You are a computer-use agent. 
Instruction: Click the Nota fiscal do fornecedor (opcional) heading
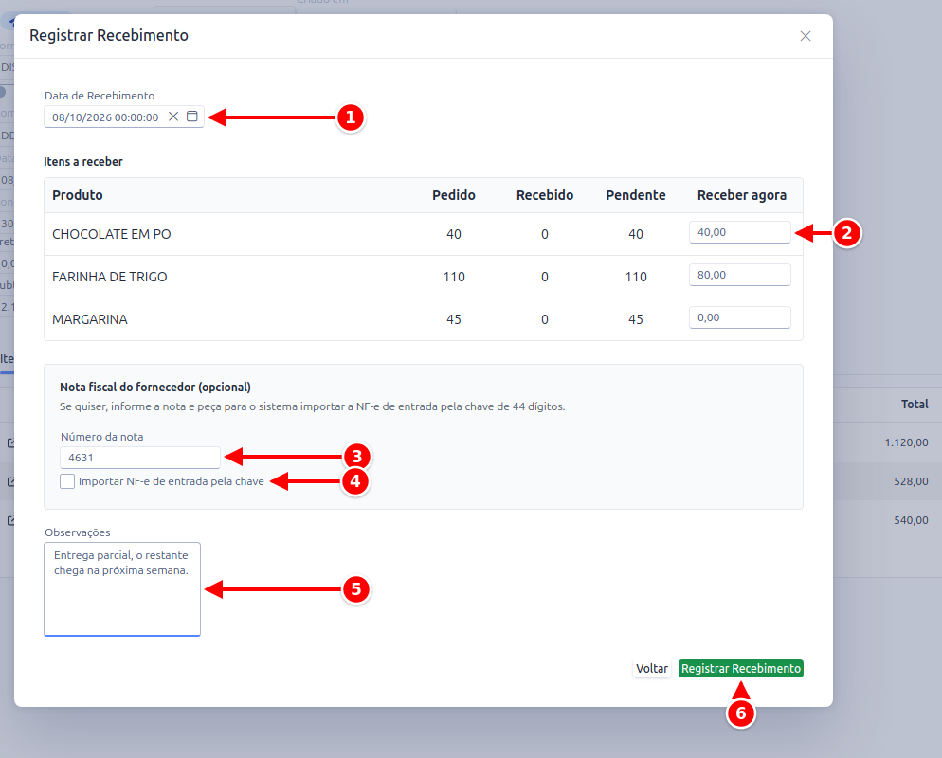tap(155, 388)
